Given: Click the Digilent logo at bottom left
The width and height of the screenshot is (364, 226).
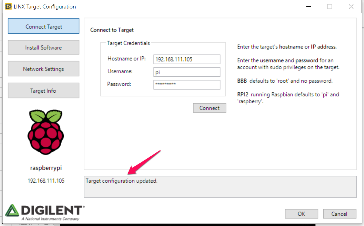Looking at the screenshot, I should point(45,212).
